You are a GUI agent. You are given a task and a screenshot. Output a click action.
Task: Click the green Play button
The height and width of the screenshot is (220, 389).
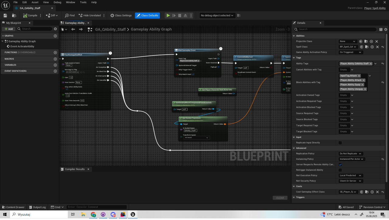tap(168, 15)
